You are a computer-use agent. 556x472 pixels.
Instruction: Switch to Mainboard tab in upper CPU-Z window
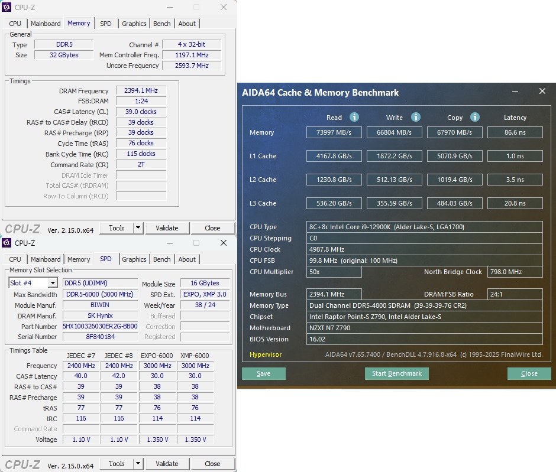tap(46, 24)
